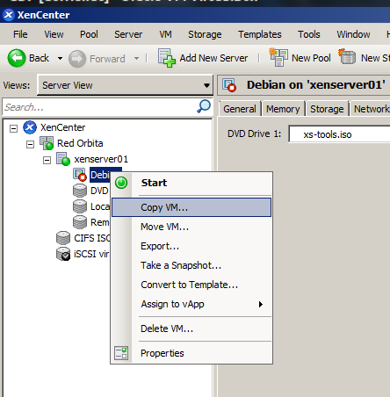This screenshot has height=397, width=390.
Task: Choose Properties in context menu
Action: [191, 353]
